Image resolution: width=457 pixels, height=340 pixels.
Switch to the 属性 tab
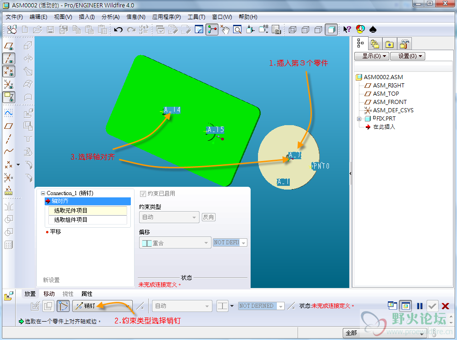87,294
